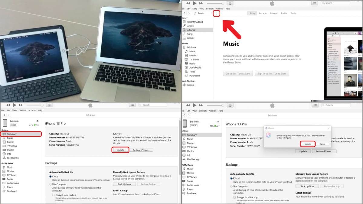
Task: Select This Computer backup radio in bottom-left window
Action: point(51,184)
